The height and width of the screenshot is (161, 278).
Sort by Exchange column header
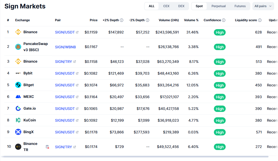(23, 20)
